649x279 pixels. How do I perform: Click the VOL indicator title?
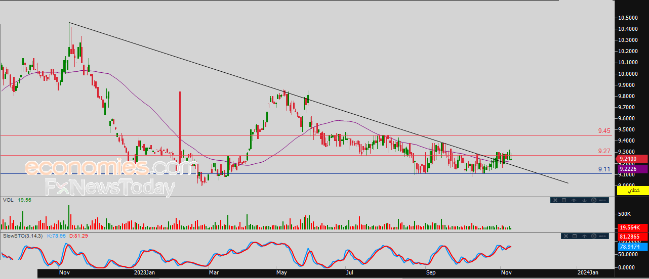pos(8,200)
